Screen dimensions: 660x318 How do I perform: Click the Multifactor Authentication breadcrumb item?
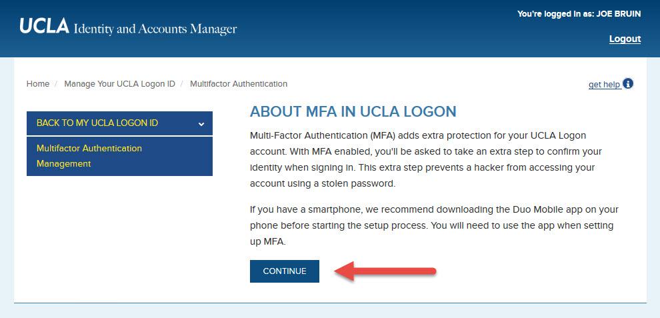pos(239,84)
